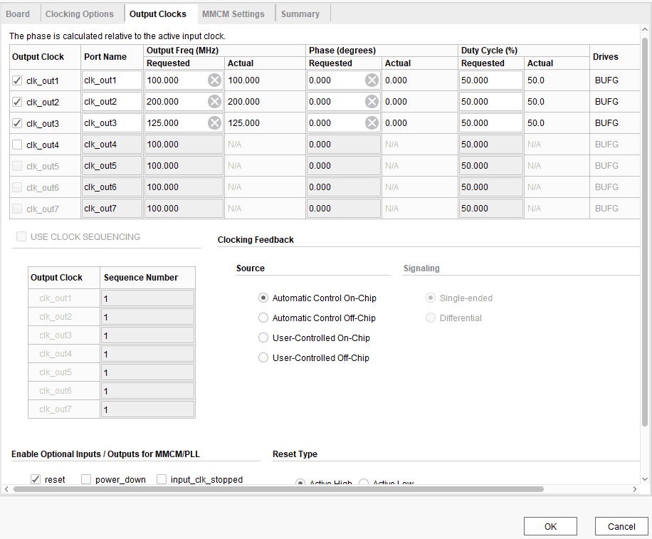
Task: Open the MMCM Settings tab
Action: [x=233, y=14]
